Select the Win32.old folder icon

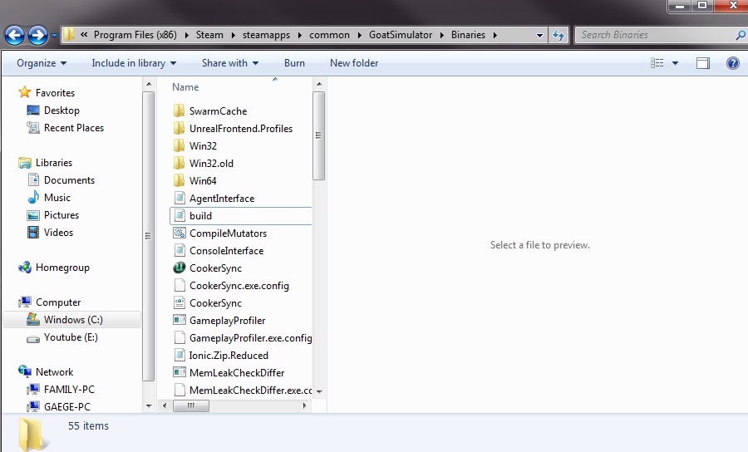pyautogui.click(x=179, y=163)
